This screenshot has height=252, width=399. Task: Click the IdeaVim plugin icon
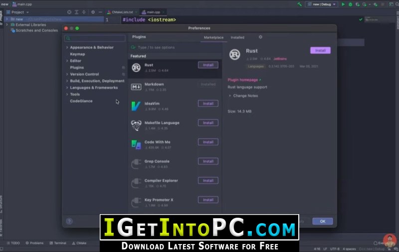pos(136,106)
